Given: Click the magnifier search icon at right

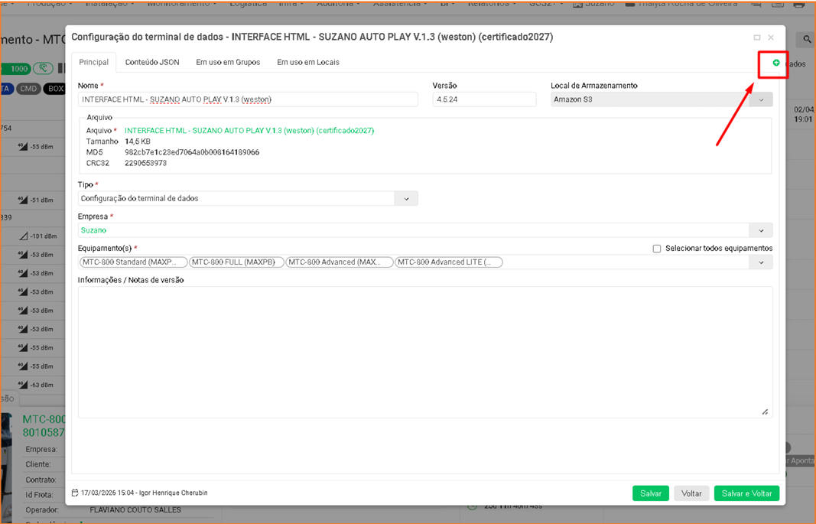Looking at the screenshot, I should (x=807, y=39).
